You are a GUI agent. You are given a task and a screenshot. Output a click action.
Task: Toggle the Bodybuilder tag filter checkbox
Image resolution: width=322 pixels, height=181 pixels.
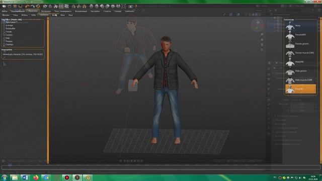[4, 28]
